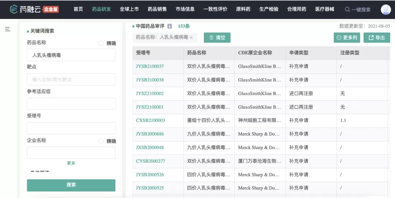Click the green 搜索 button

(x=71, y=185)
